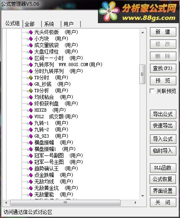Open the DLL函数 dialog button
Screen dimensions: 180x218
pos(163,168)
